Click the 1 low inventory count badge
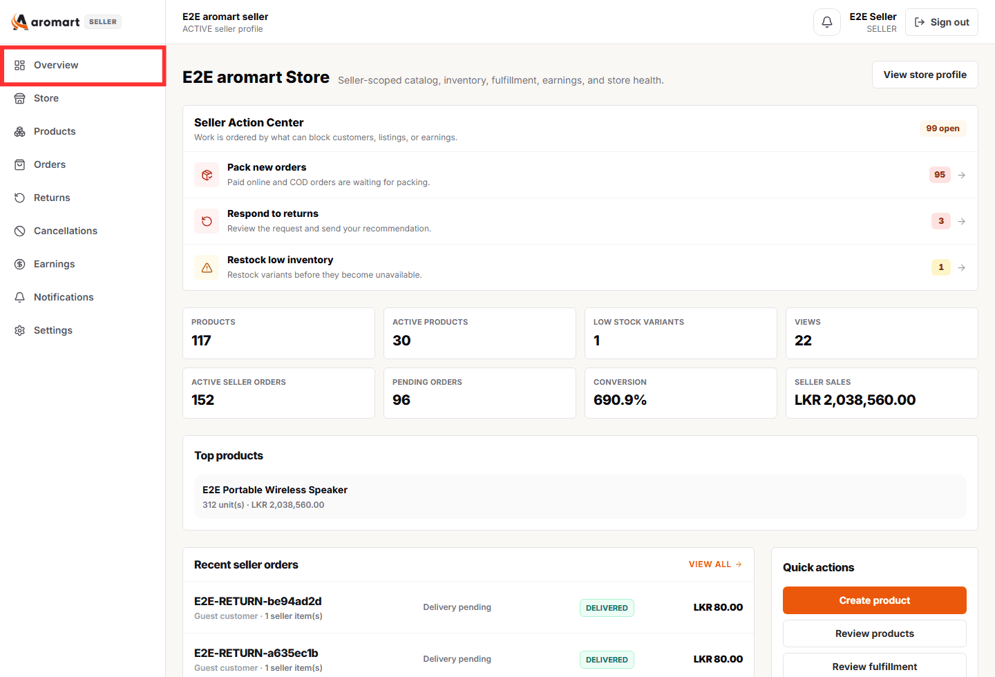 click(x=940, y=267)
